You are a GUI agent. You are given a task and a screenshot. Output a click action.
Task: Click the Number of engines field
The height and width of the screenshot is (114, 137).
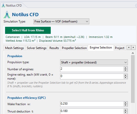coord(92,69)
